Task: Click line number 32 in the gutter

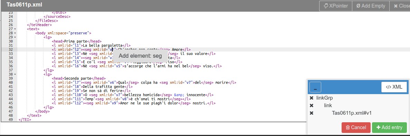Action: coord(11,50)
